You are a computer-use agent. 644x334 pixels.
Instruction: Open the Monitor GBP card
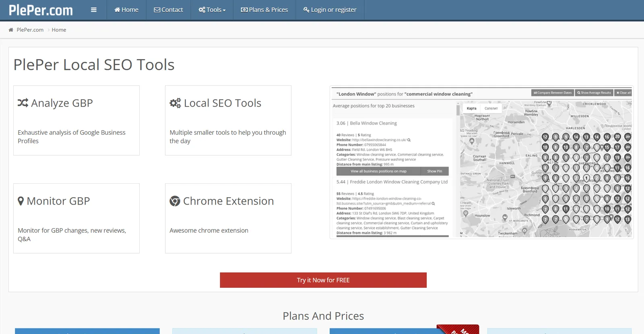tap(76, 218)
